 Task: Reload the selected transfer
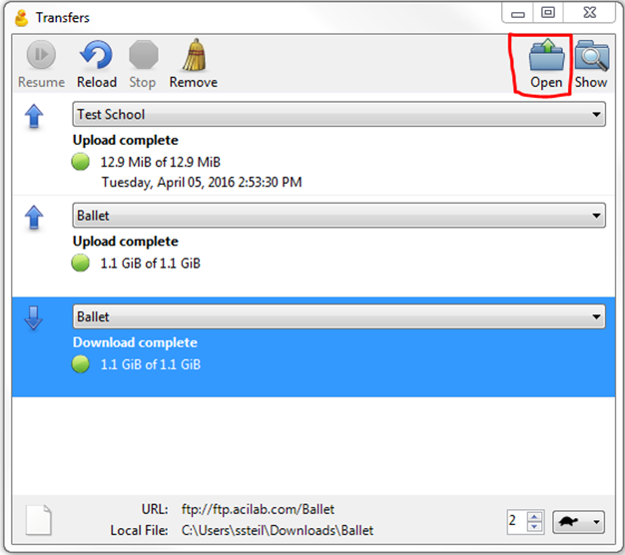(x=96, y=55)
